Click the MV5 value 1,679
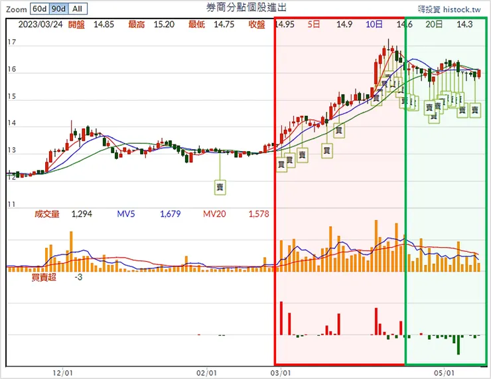 pyautogui.click(x=171, y=214)
